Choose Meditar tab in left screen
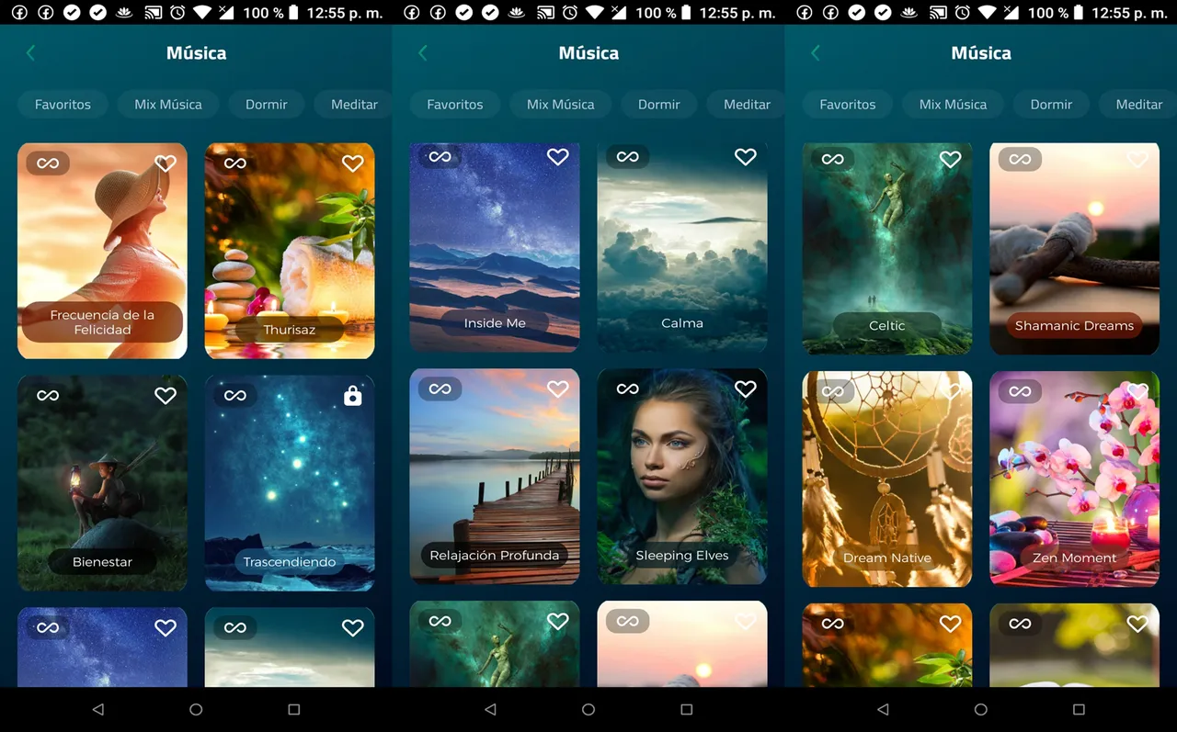 click(353, 105)
